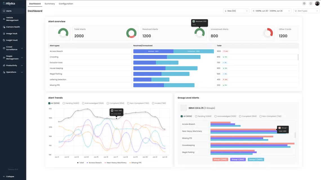The height and width of the screenshot is (180, 321).
Task: Open the user profile avatar
Action: (317, 4)
